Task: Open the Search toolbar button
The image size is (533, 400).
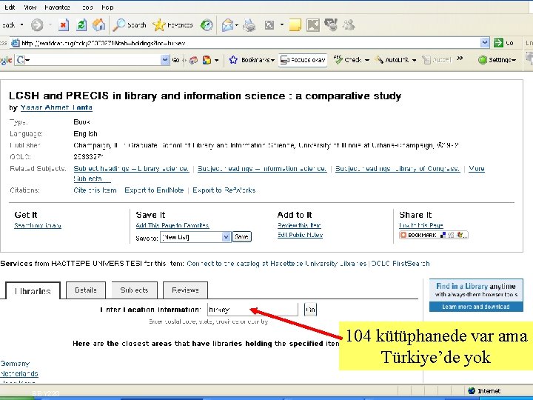Action: click(x=129, y=25)
